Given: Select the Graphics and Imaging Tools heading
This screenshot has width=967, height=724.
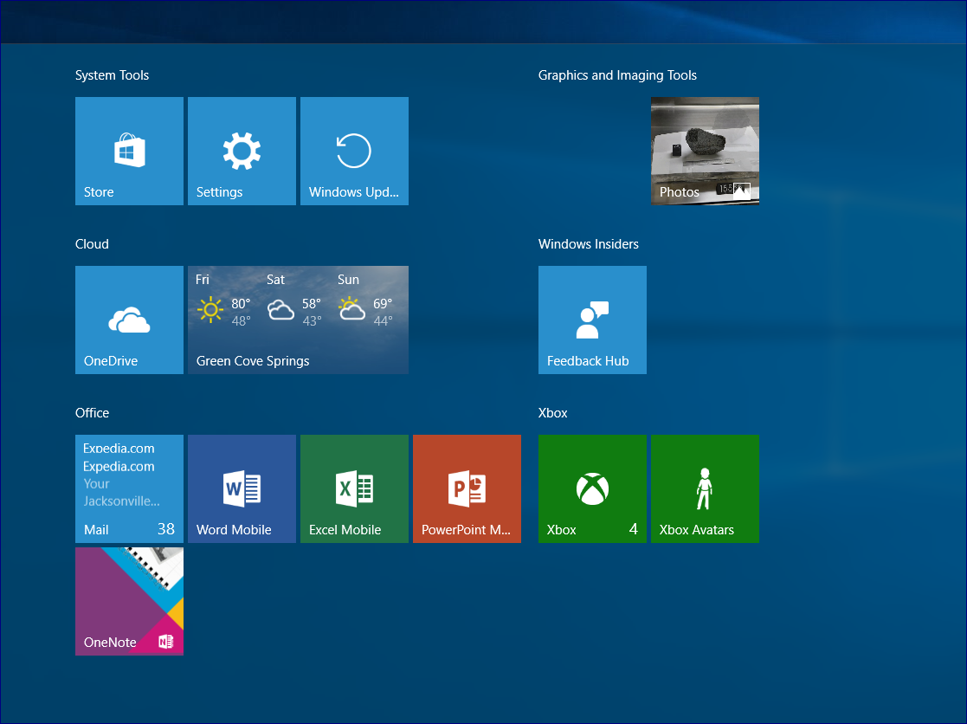Looking at the screenshot, I should [617, 75].
